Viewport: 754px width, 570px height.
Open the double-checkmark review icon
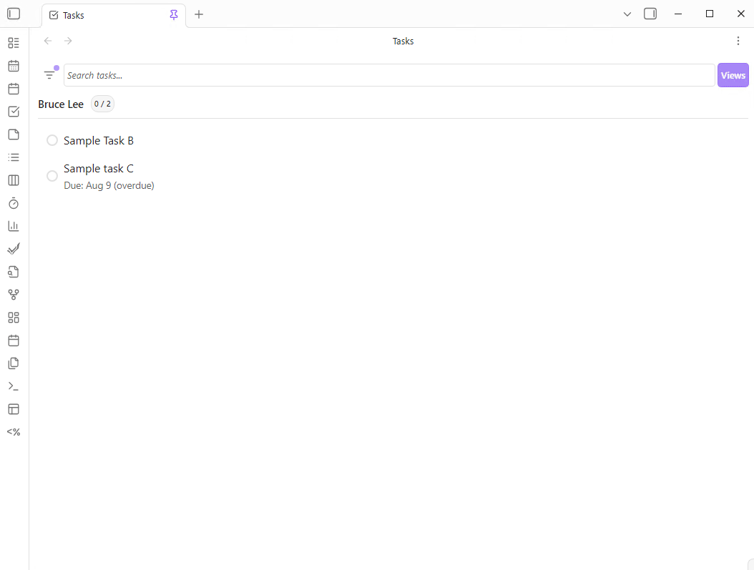point(13,248)
